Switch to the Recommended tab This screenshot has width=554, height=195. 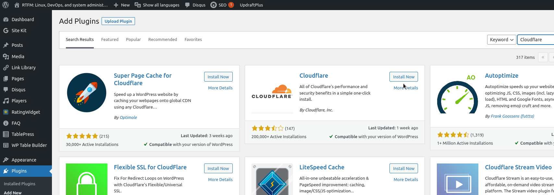point(163,40)
